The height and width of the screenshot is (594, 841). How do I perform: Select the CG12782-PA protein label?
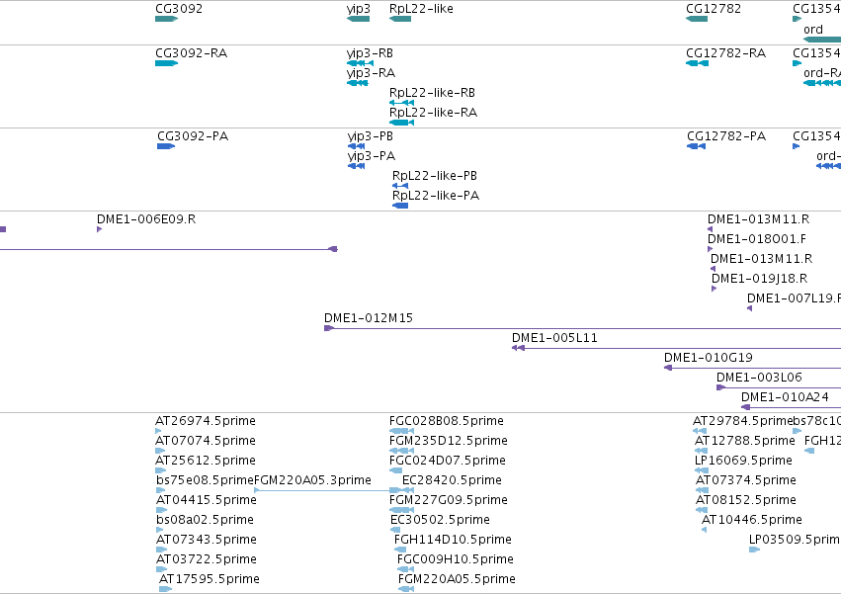click(x=726, y=136)
